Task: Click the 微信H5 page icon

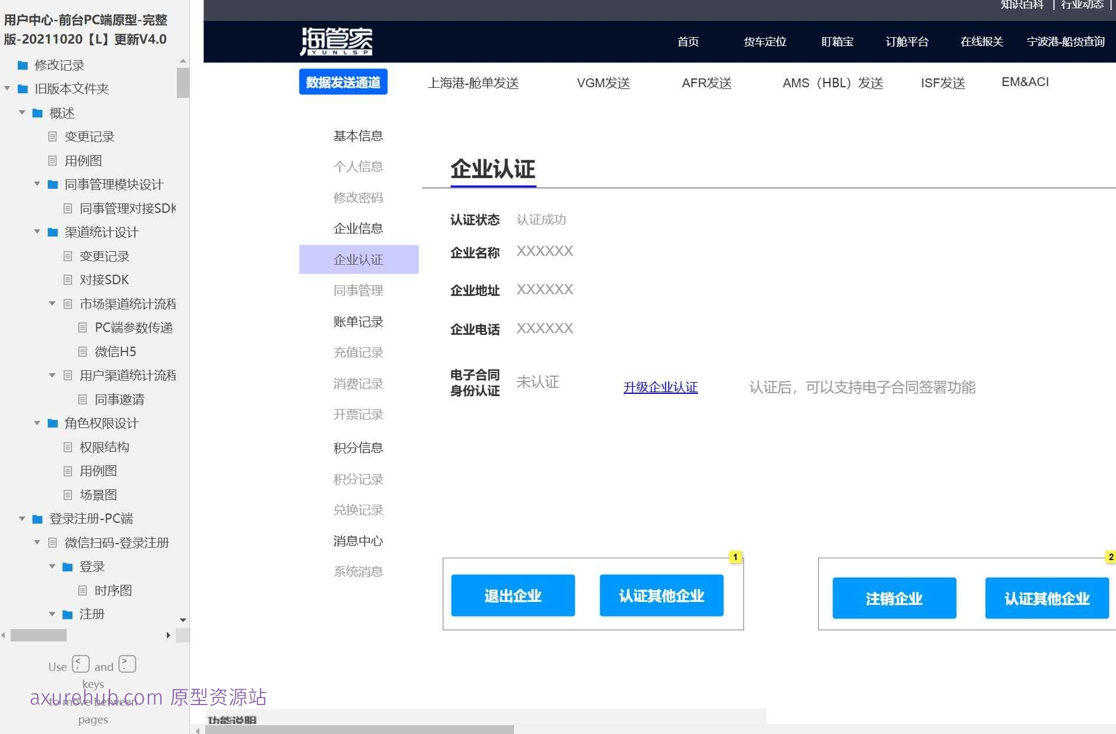Action: point(82,351)
